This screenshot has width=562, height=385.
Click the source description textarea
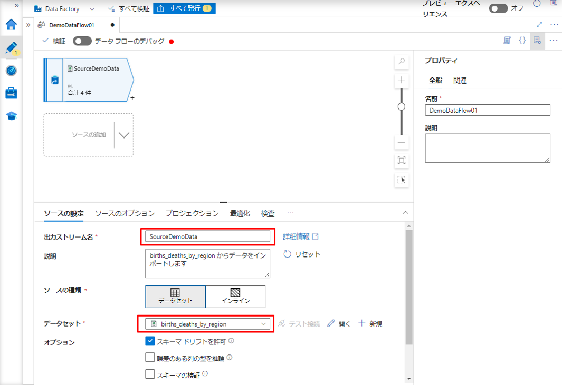[x=207, y=263]
